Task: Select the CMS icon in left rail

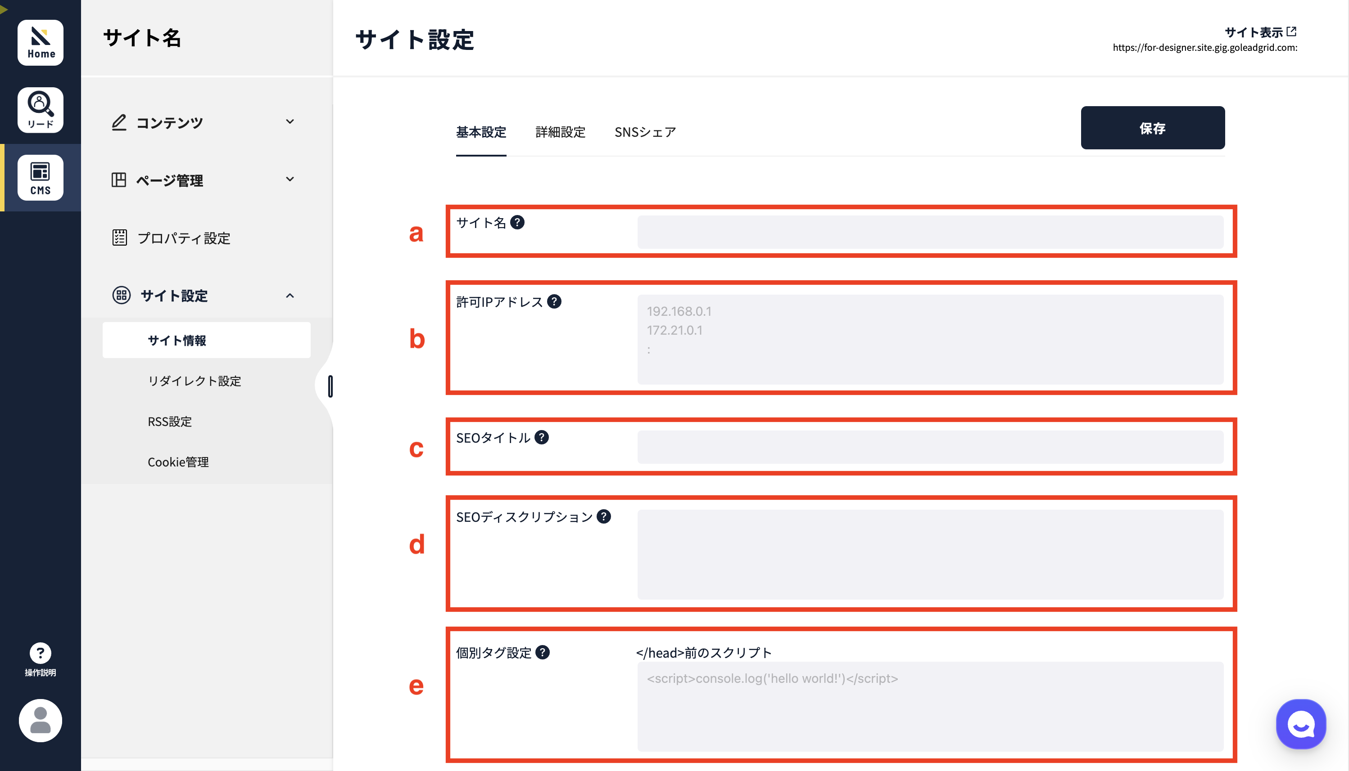Action: click(x=40, y=177)
